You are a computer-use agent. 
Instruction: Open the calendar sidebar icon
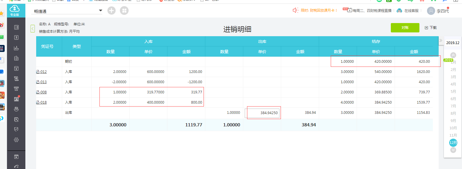[16, 68]
